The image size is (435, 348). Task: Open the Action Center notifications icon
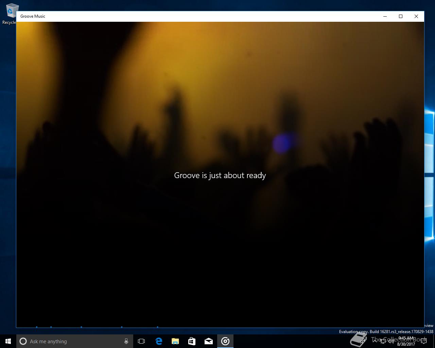423,341
